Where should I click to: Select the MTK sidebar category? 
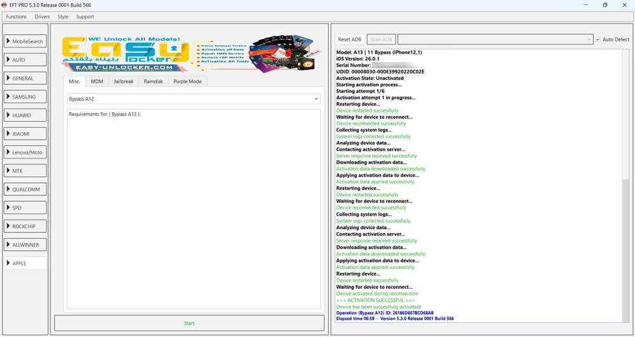(25, 171)
